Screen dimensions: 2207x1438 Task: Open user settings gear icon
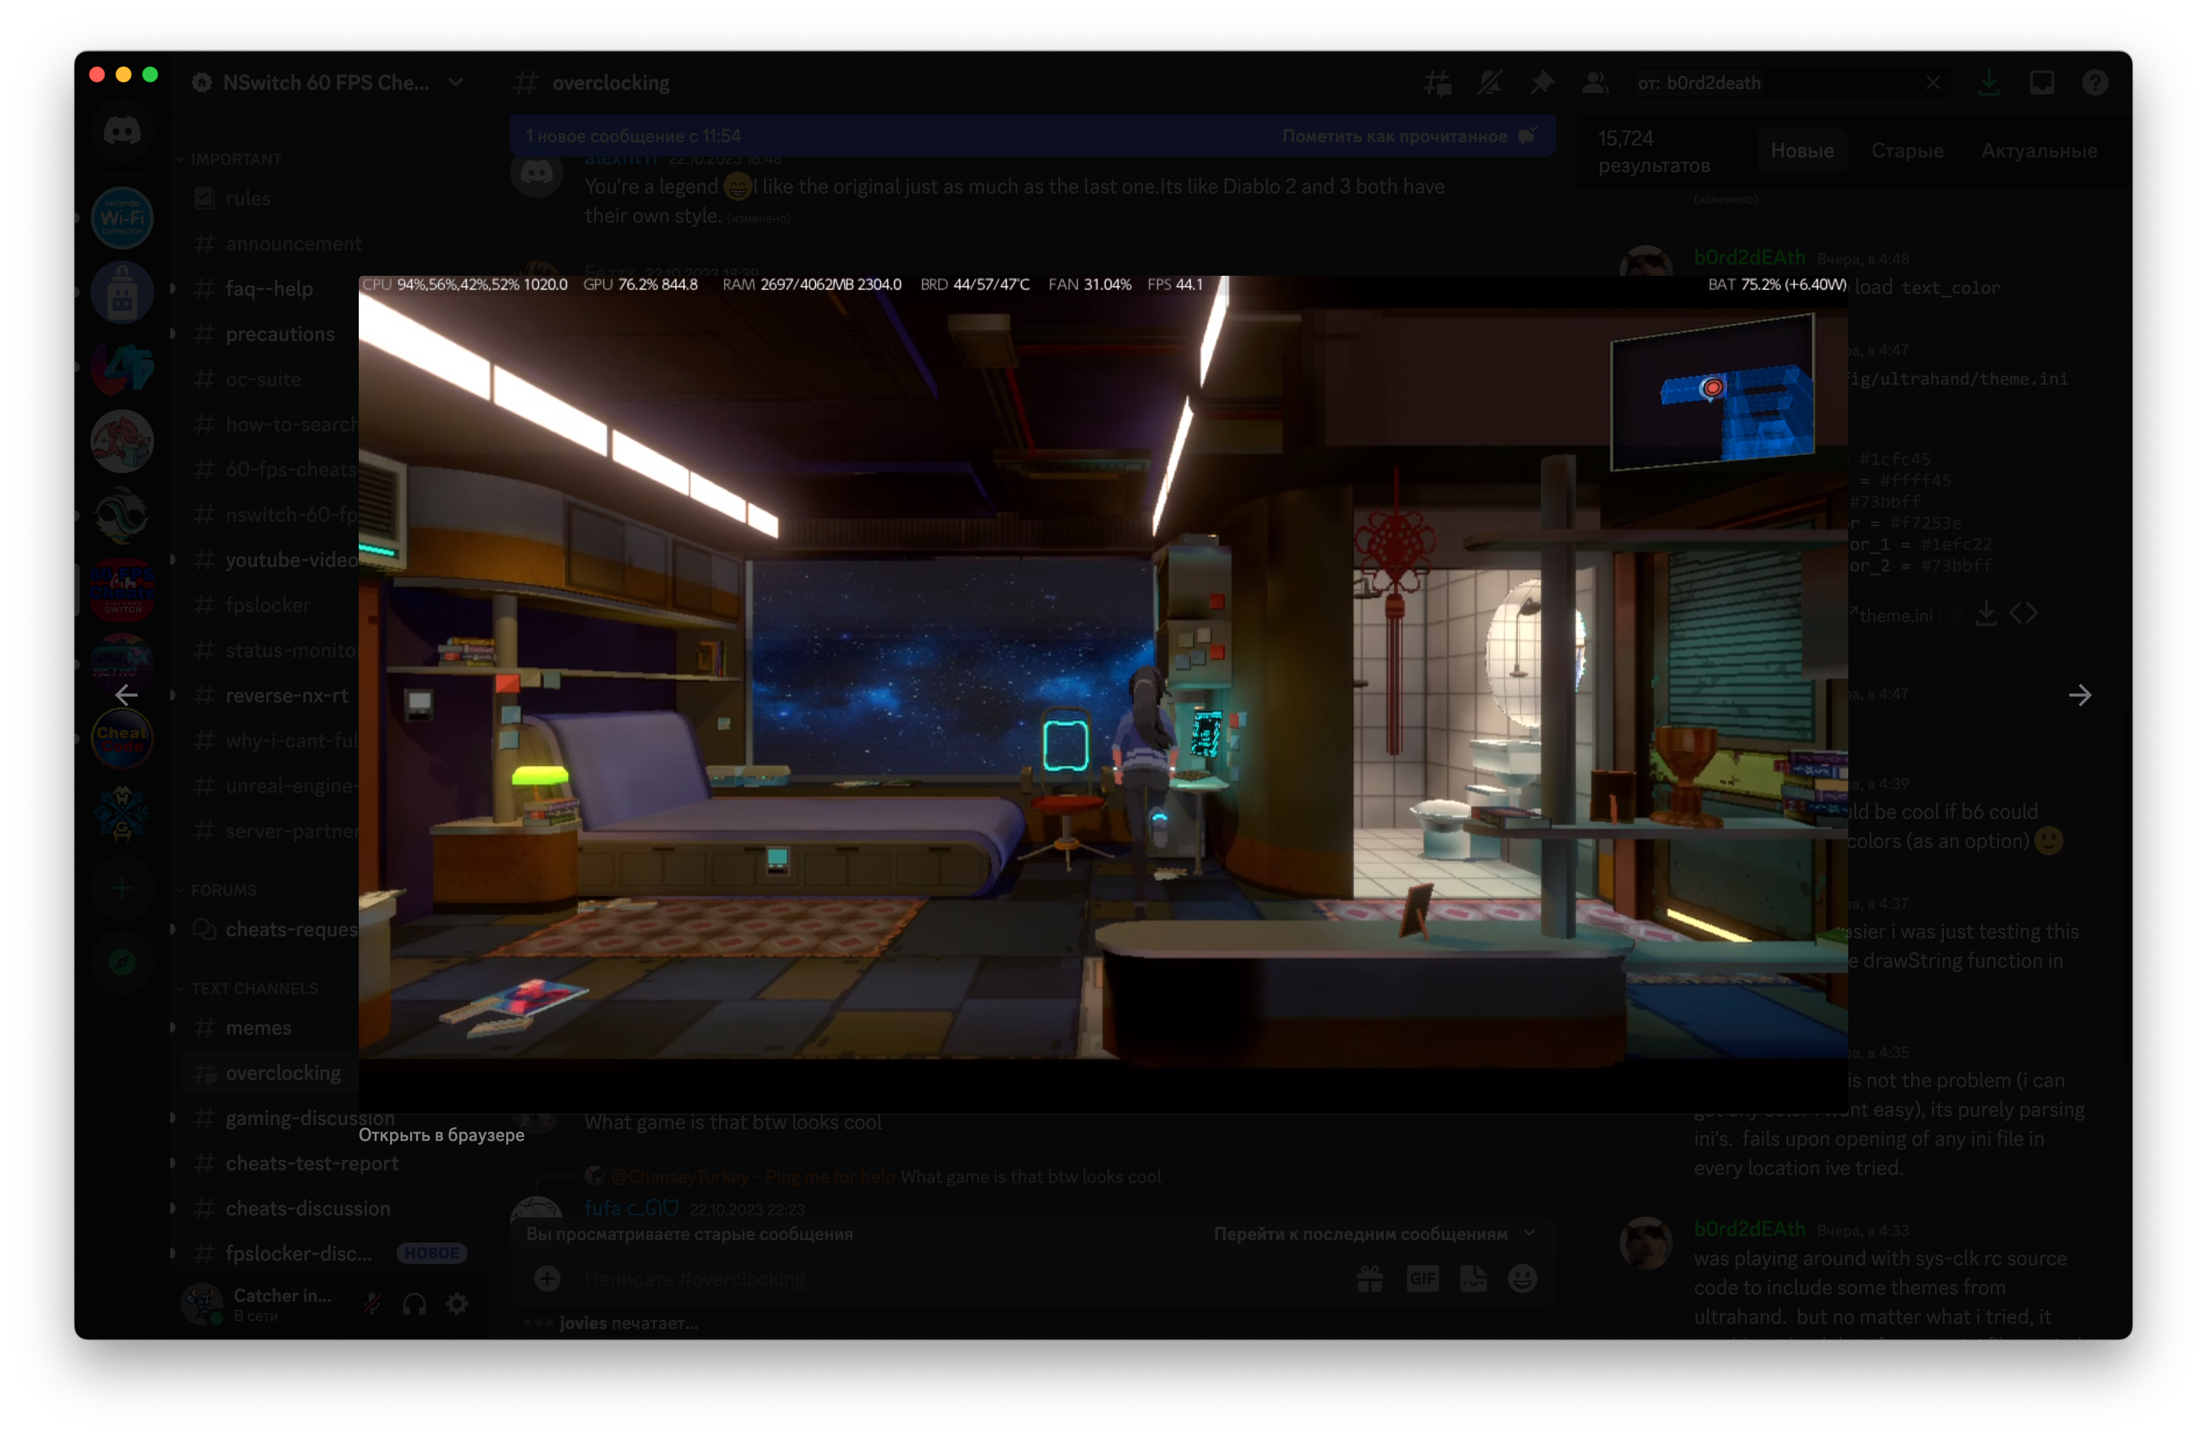click(x=457, y=1304)
